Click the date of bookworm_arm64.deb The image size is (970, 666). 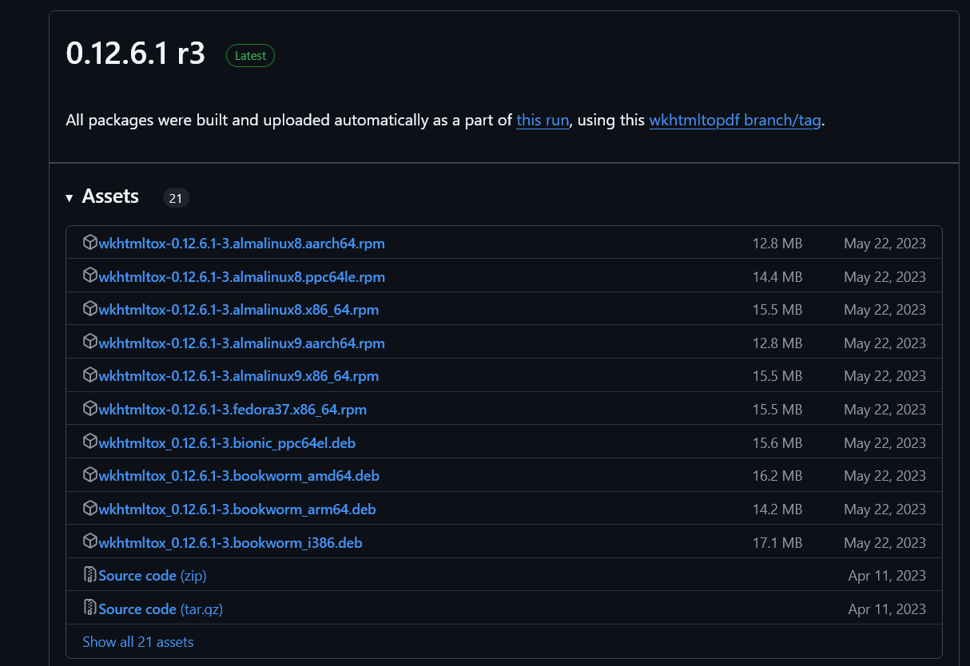[x=885, y=509]
